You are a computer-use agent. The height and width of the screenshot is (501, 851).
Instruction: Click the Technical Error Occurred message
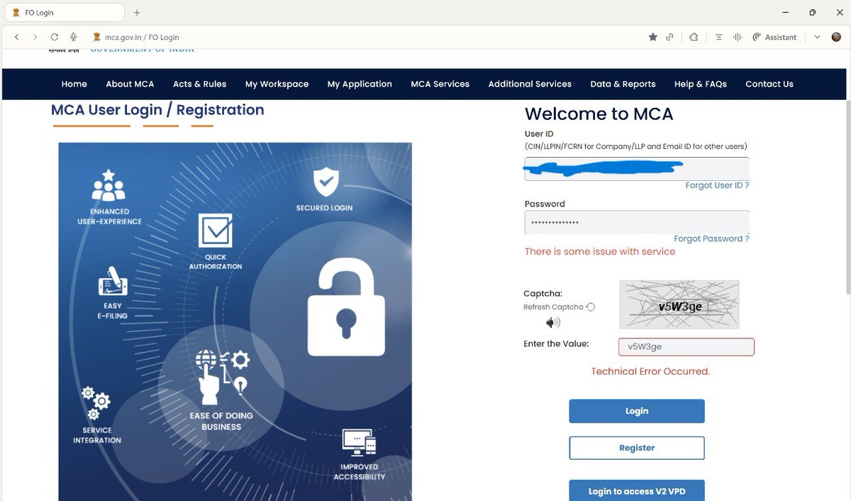[650, 371]
